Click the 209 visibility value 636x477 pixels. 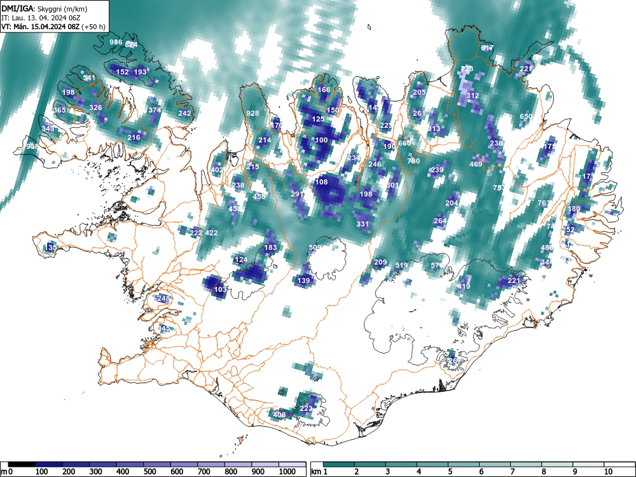pos(380,263)
